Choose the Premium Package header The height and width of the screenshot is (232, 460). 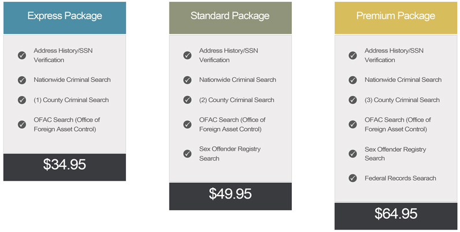(395, 16)
